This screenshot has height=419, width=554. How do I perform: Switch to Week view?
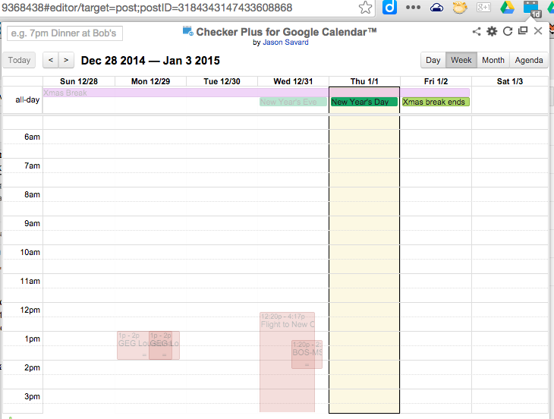tap(461, 60)
